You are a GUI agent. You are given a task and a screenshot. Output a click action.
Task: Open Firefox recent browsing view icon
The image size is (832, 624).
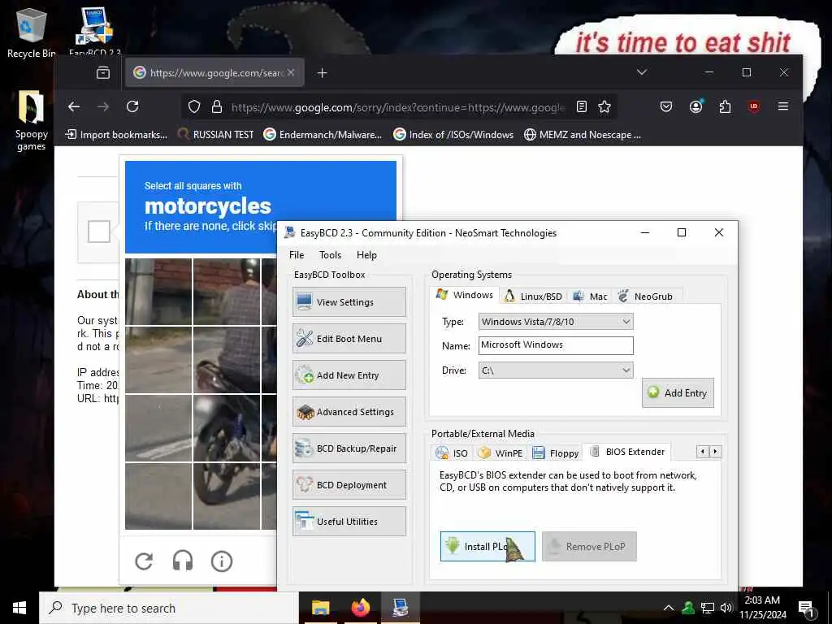(x=103, y=72)
